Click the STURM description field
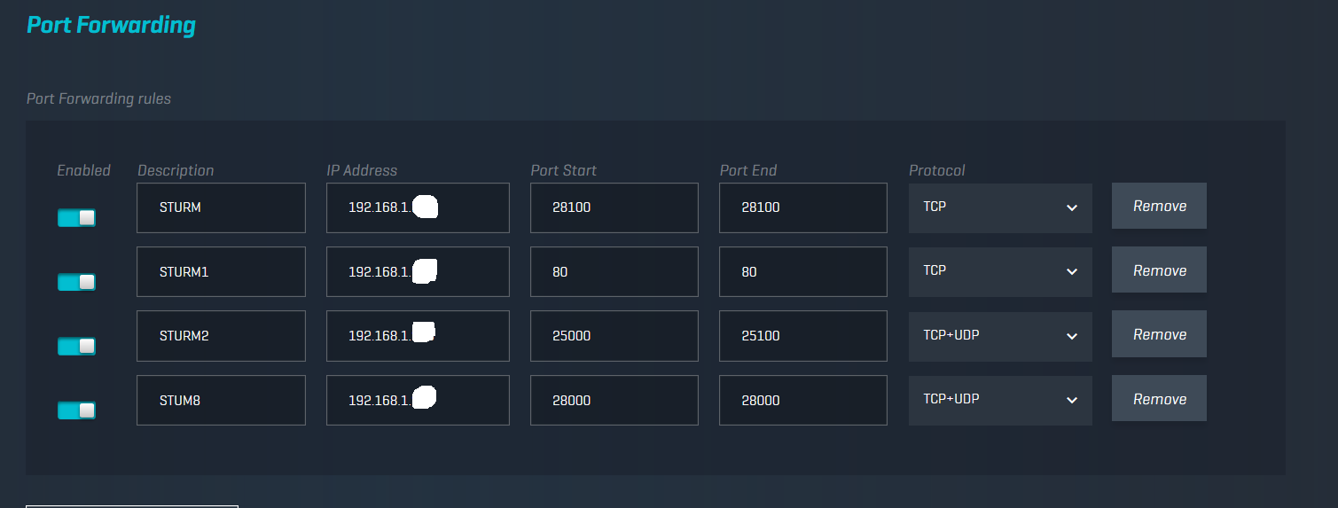Image resolution: width=1338 pixels, height=508 pixels. 221,207
